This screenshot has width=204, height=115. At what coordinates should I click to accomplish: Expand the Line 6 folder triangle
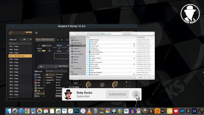87,56
